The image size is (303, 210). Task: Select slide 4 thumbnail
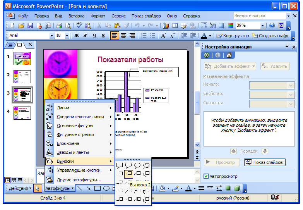pyautogui.click(x=22, y=113)
